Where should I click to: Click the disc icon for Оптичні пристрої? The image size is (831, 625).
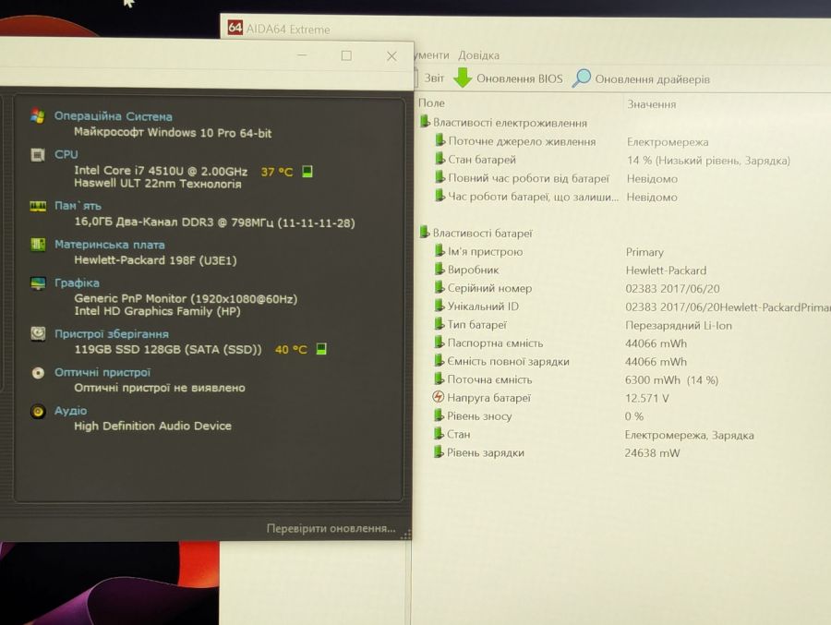coord(38,373)
